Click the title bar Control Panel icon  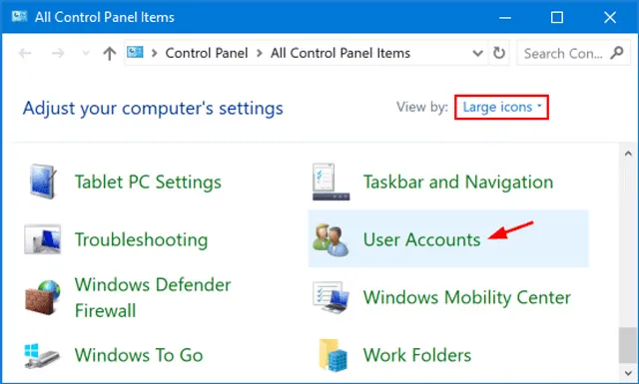coord(19,17)
